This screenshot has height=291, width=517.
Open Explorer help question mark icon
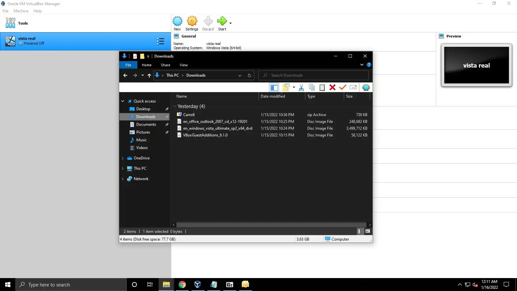coord(369,65)
